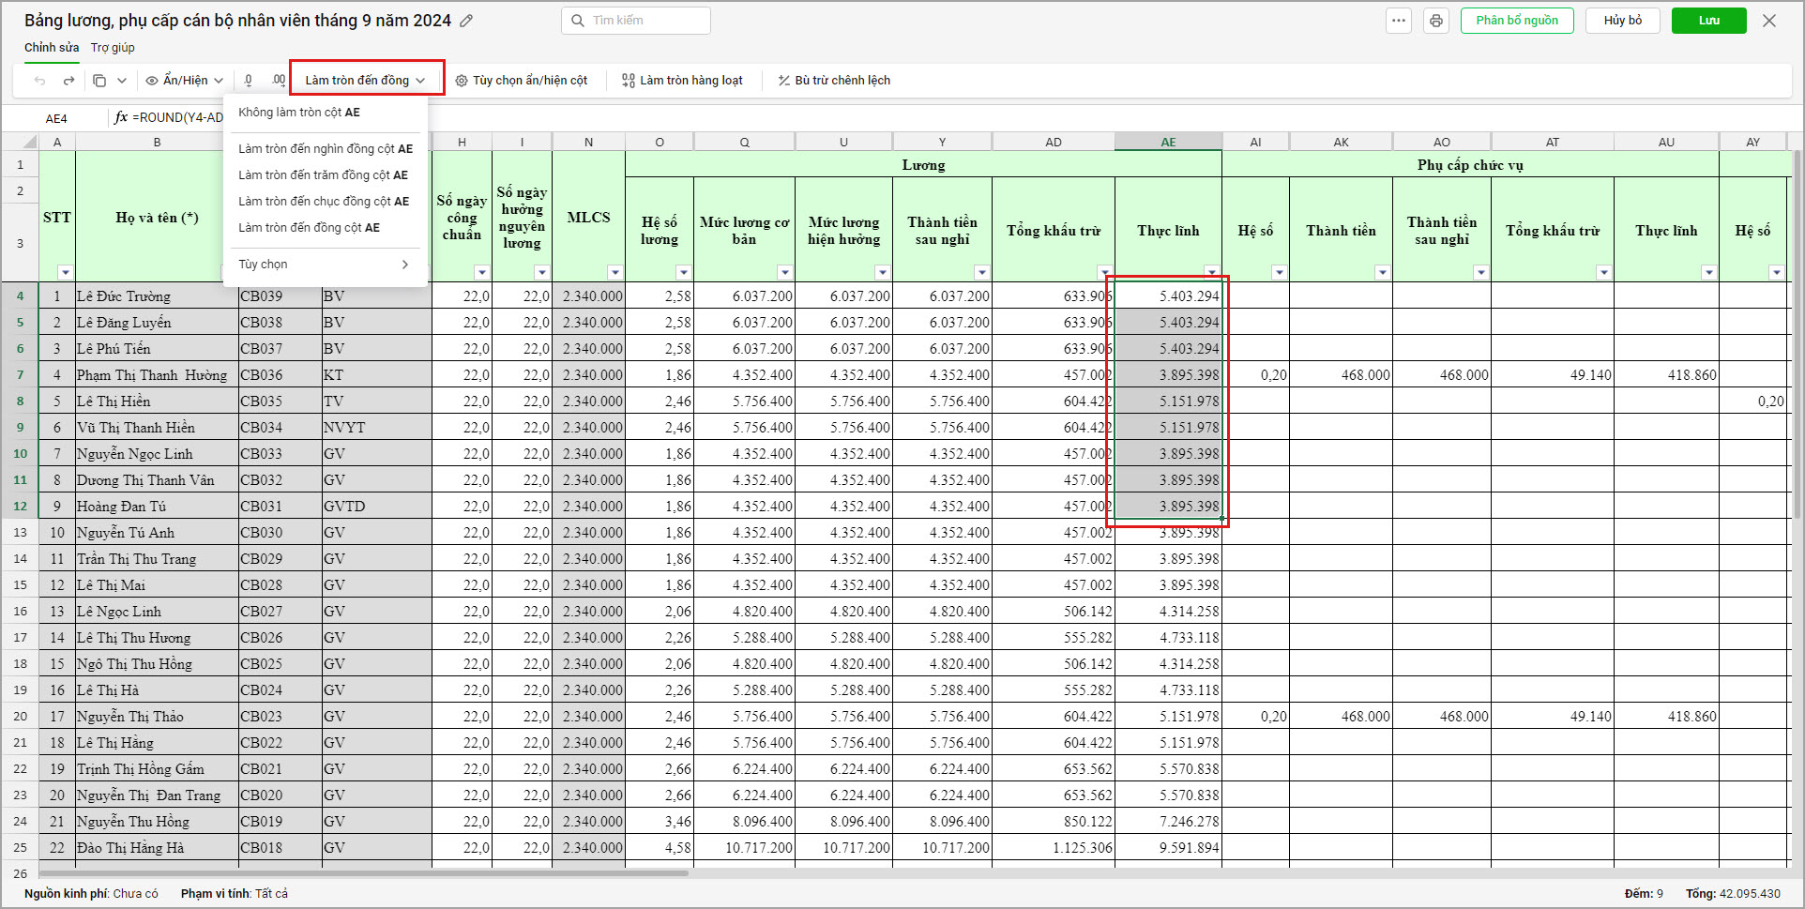
Task: Expand the 'Tùy chọn' submenu
Action: pos(324,265)
